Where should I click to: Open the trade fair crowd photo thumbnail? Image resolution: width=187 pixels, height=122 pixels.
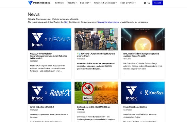(x=96, y=39)
